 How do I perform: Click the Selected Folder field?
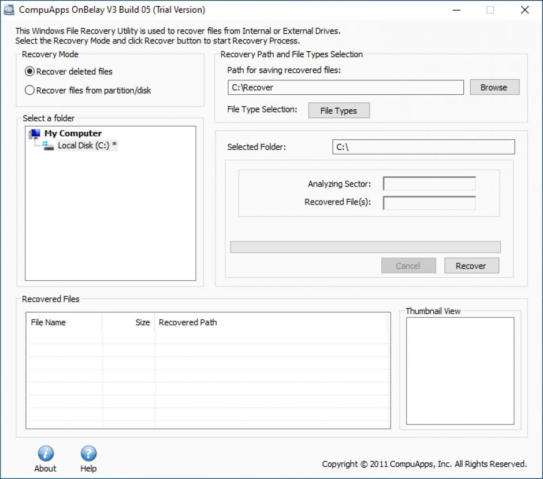(423, 147)
